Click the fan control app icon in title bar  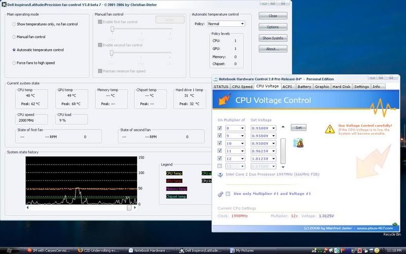4,5
